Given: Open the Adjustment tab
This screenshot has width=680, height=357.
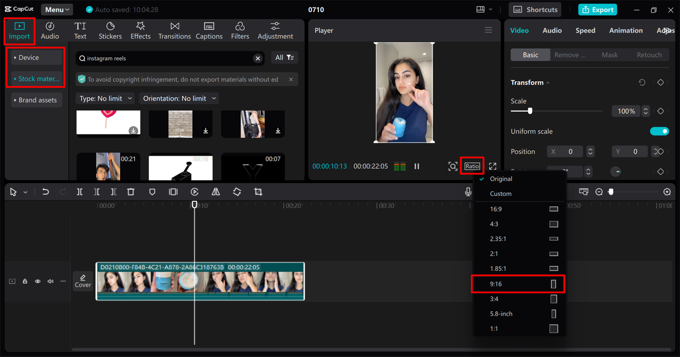Looking at the screenshot, I should (275, 31).
